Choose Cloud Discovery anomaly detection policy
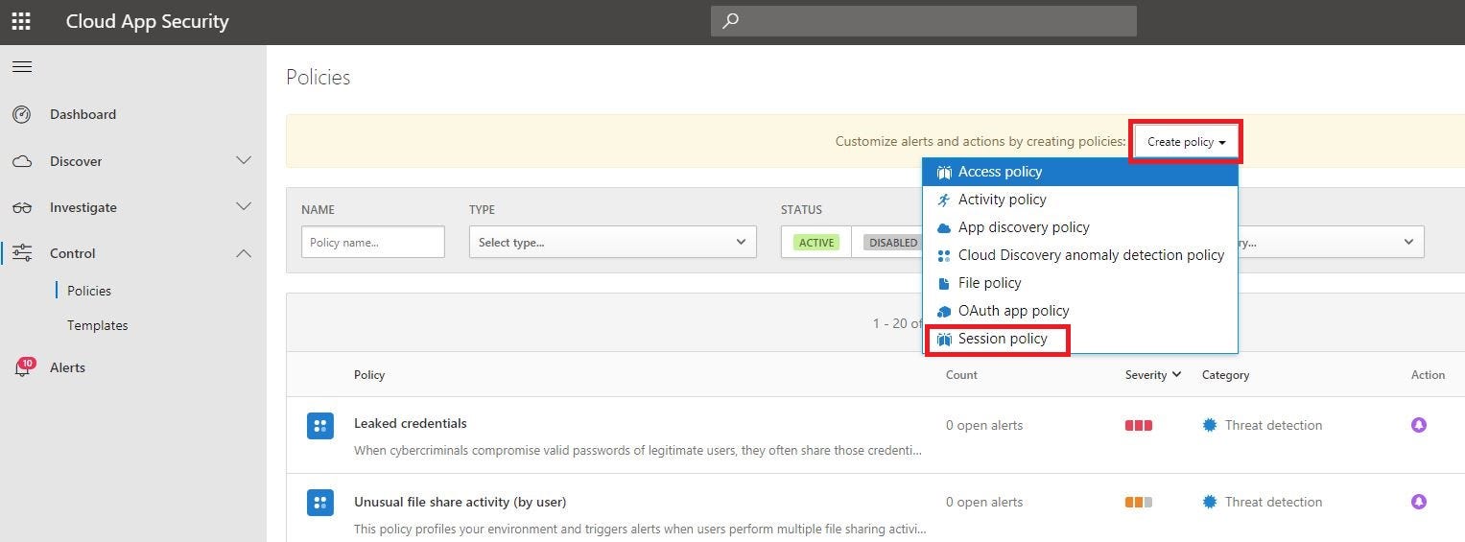This screenshot has width=1465, height=542. coord(1080,255)
